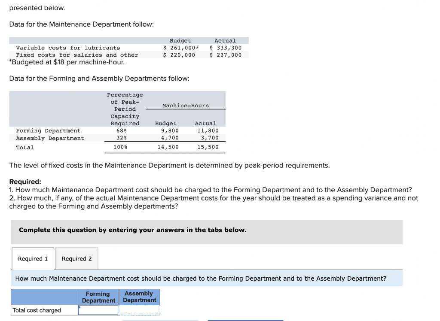
Task: Click the Forming Department answer input cell
Action: click(x=98, y=310)
